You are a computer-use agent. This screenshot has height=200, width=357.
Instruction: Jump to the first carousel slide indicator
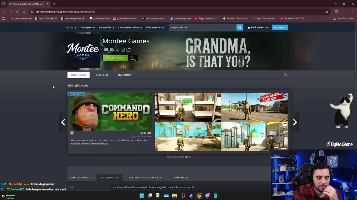click(168, 157)
